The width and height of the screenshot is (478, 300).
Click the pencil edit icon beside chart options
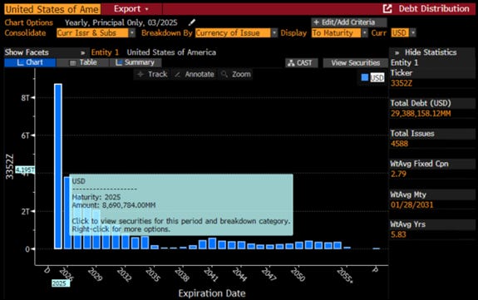pos(191,22)
